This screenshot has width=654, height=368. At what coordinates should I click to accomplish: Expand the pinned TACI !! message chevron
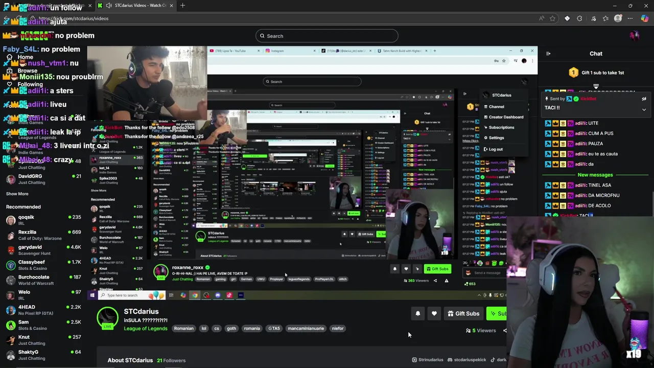(x=644, y=109)
